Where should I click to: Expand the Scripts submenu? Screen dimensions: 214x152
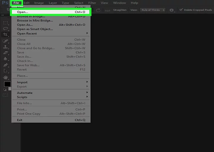pyautogui.click(x=51, y=97)
